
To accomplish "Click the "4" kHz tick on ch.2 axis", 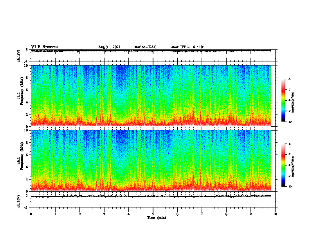I will pos(27,167).
